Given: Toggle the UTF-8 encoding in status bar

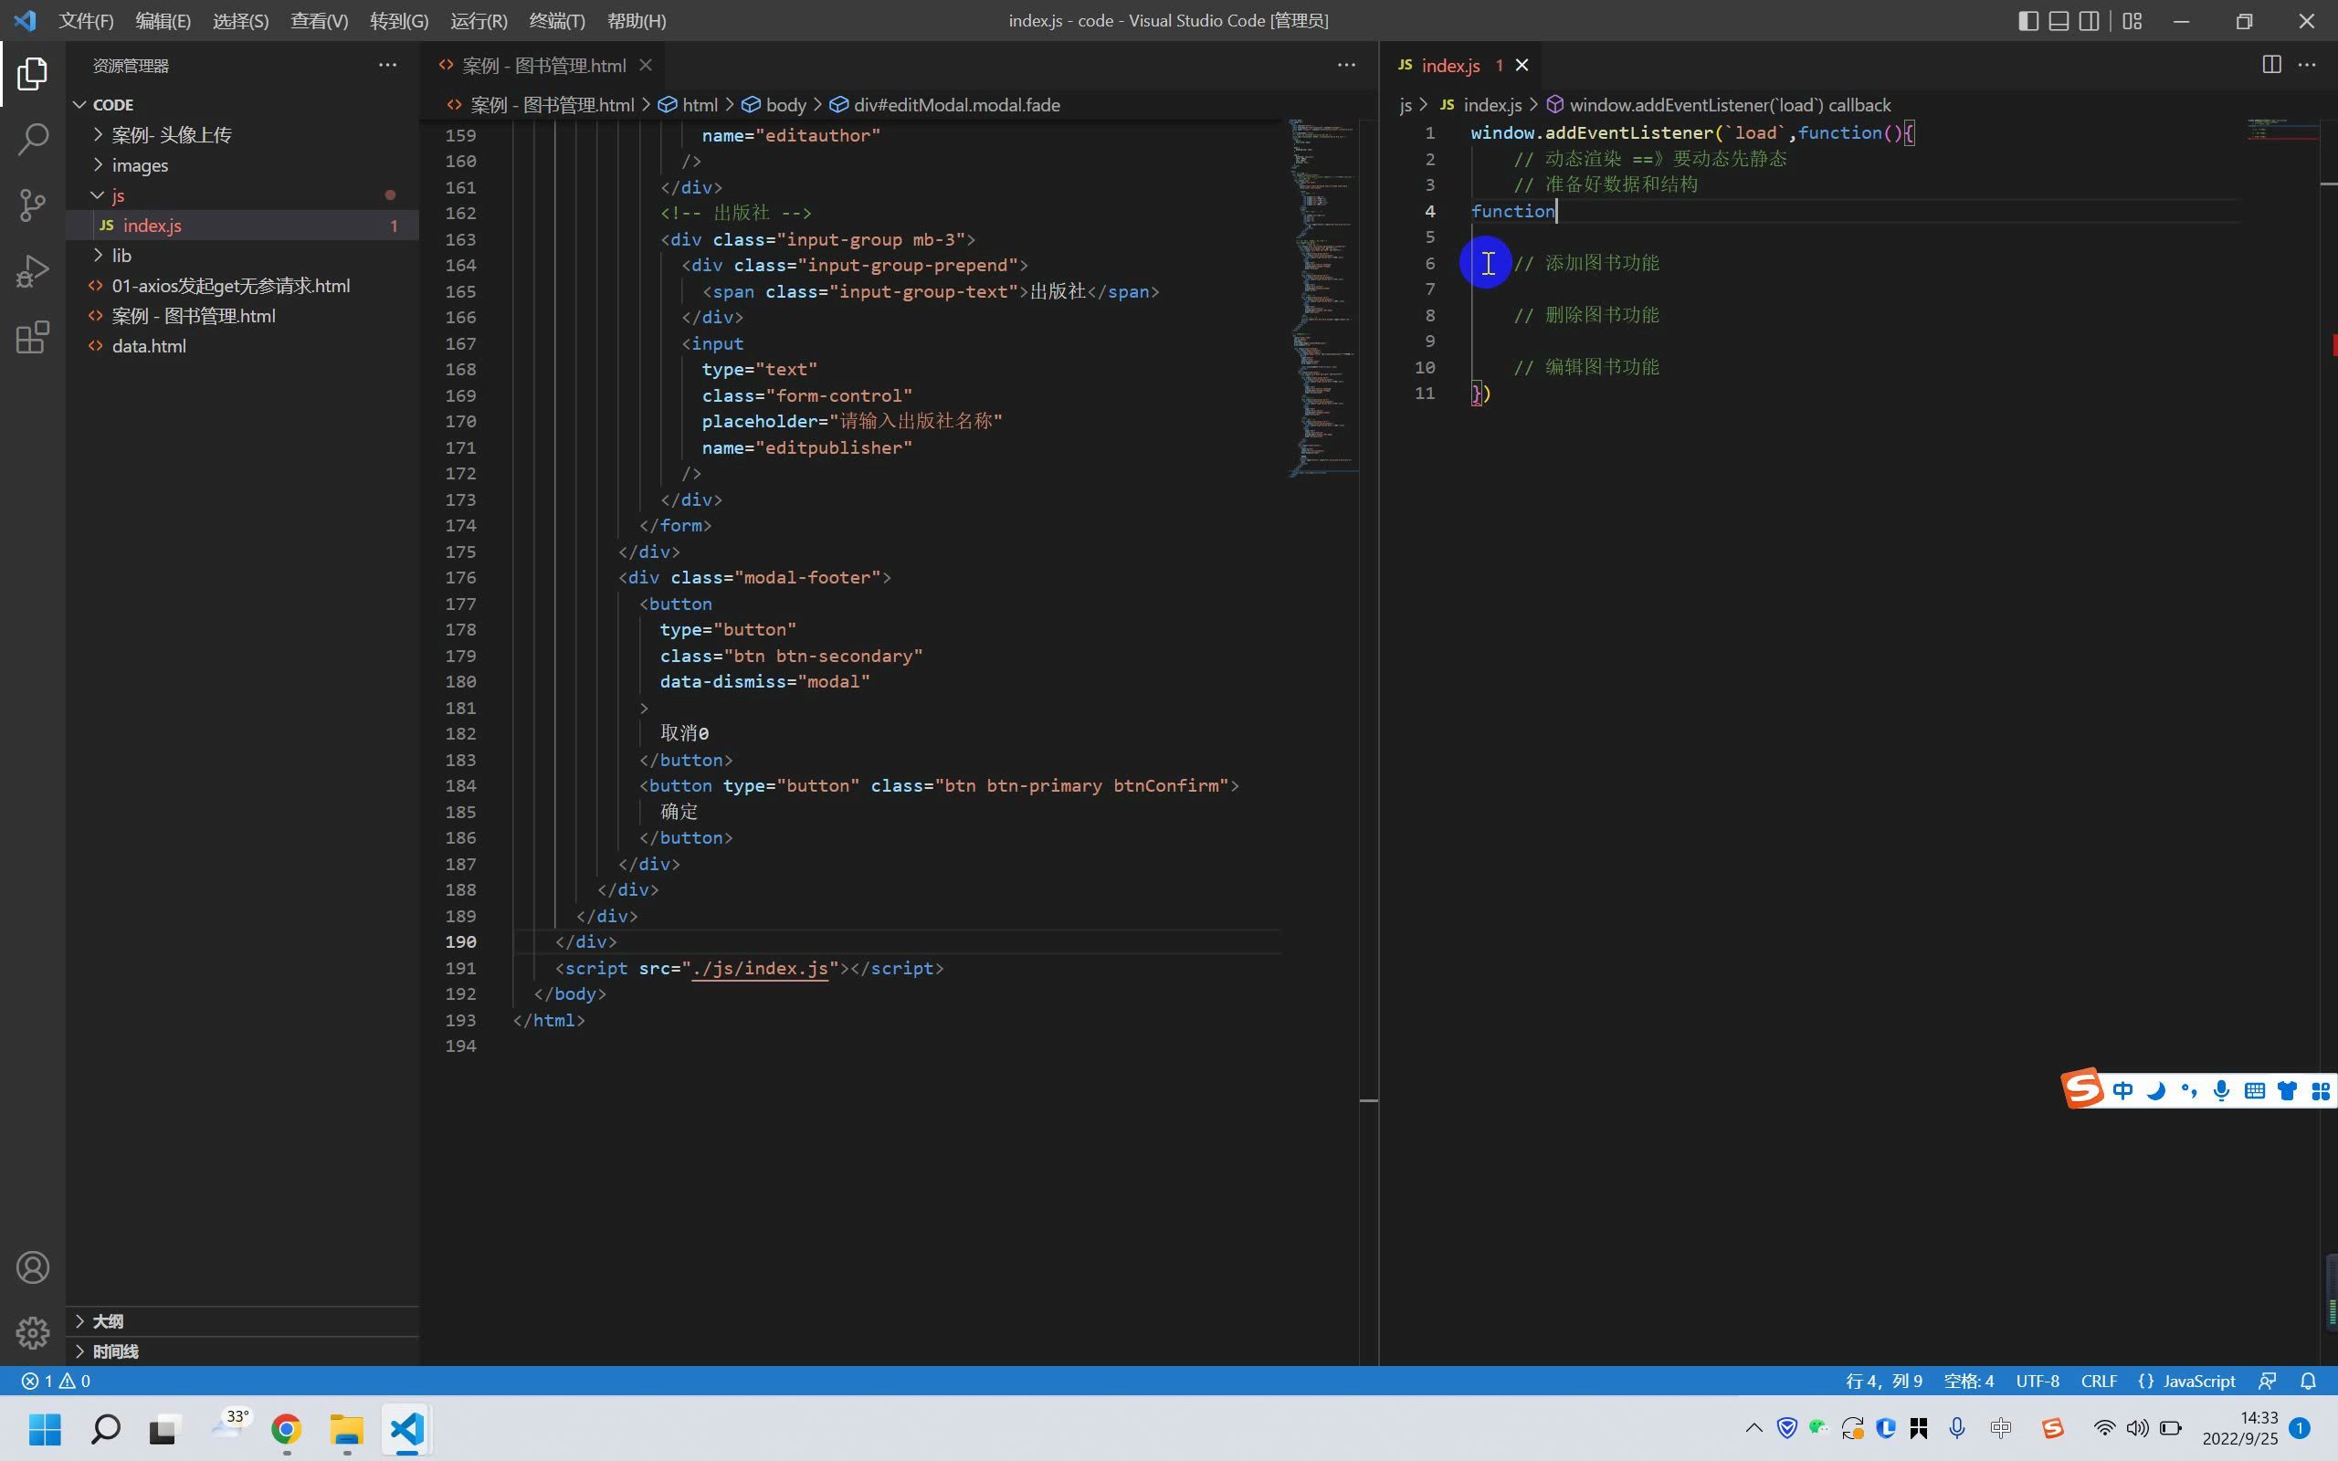Looking at the screenshot, I should pos(2037,1381).
